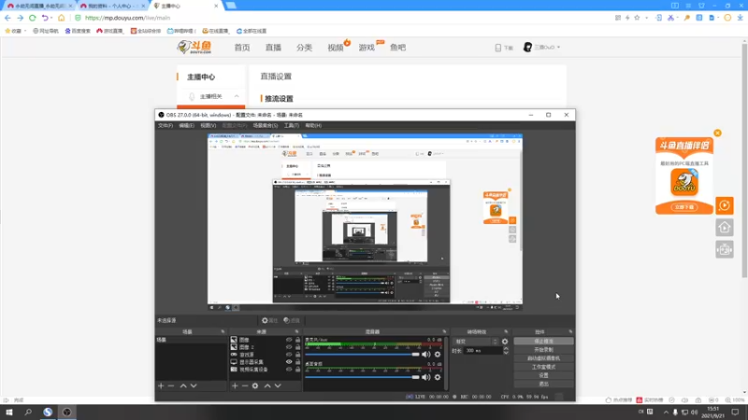Open the desktop audio gear settings
The image size is (748, 420).
click(438, 377)
